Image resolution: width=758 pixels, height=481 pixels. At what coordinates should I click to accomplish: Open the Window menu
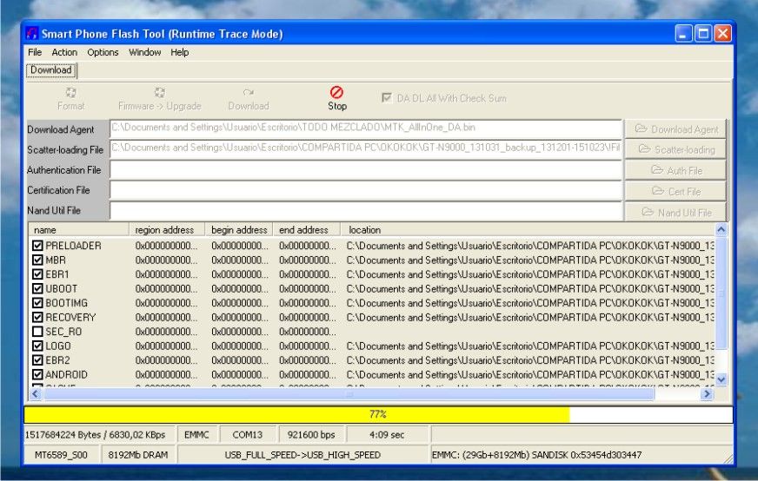(144, 52)
